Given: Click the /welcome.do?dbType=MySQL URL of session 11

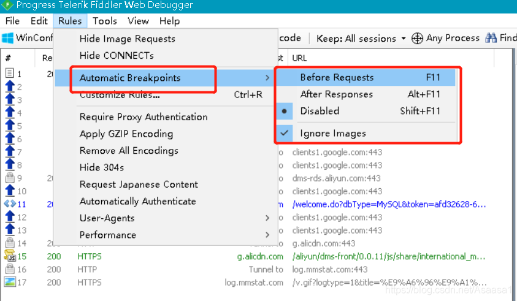Looking at the screenshot, I should point(389,204).
